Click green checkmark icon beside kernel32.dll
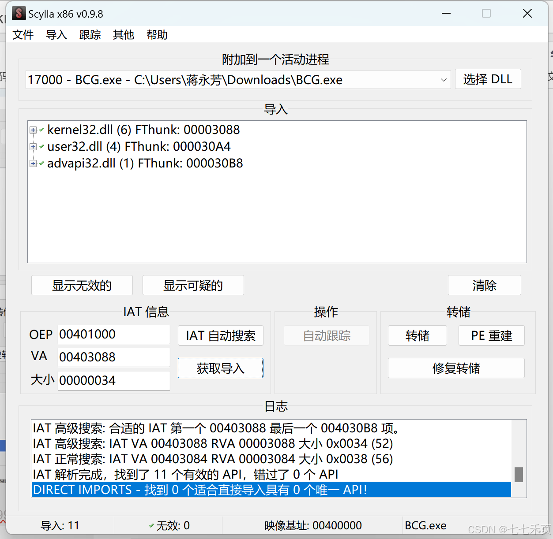The image size is (553, 539). [41, 130]
